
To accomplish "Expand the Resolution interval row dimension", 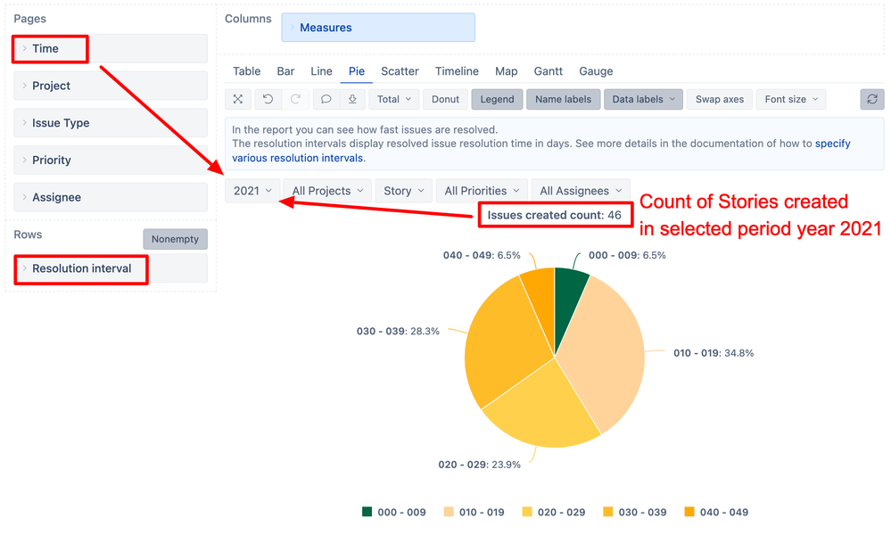I will [81, 268].
